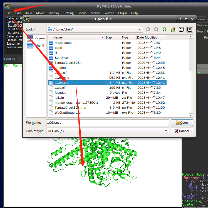Select the chenfj home folder in sidebar
This screenshot has width=208, height=208.
click(36, 46)
